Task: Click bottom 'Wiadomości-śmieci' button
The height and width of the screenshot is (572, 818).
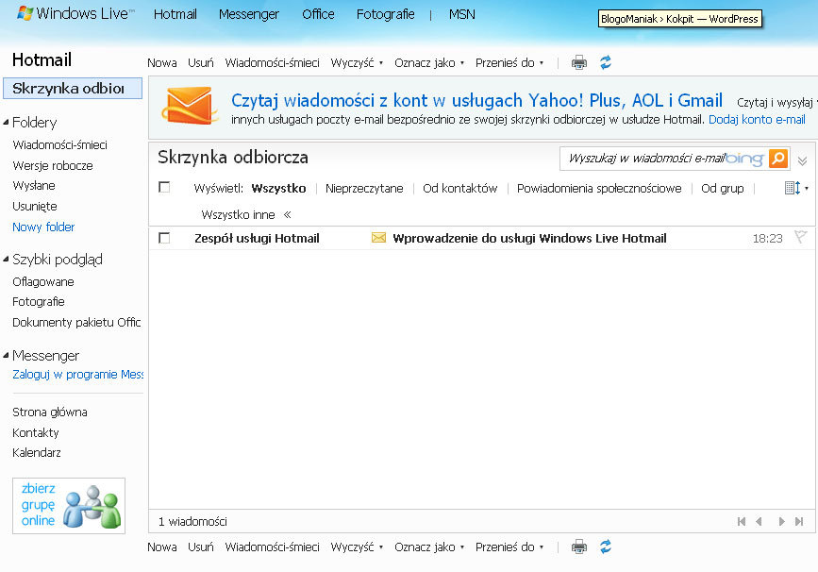Action: pyautogui.click(x=273, y=547)
